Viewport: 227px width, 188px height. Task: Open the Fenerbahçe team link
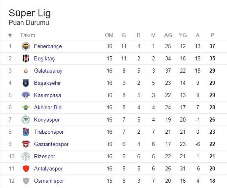[48, 46]
